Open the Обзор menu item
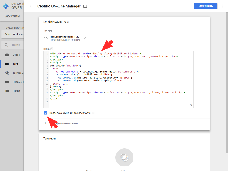The image size is (228, 171). point(16,55)
